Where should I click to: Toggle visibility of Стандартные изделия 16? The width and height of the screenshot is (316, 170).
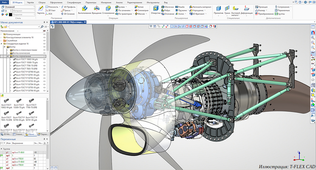44,43
